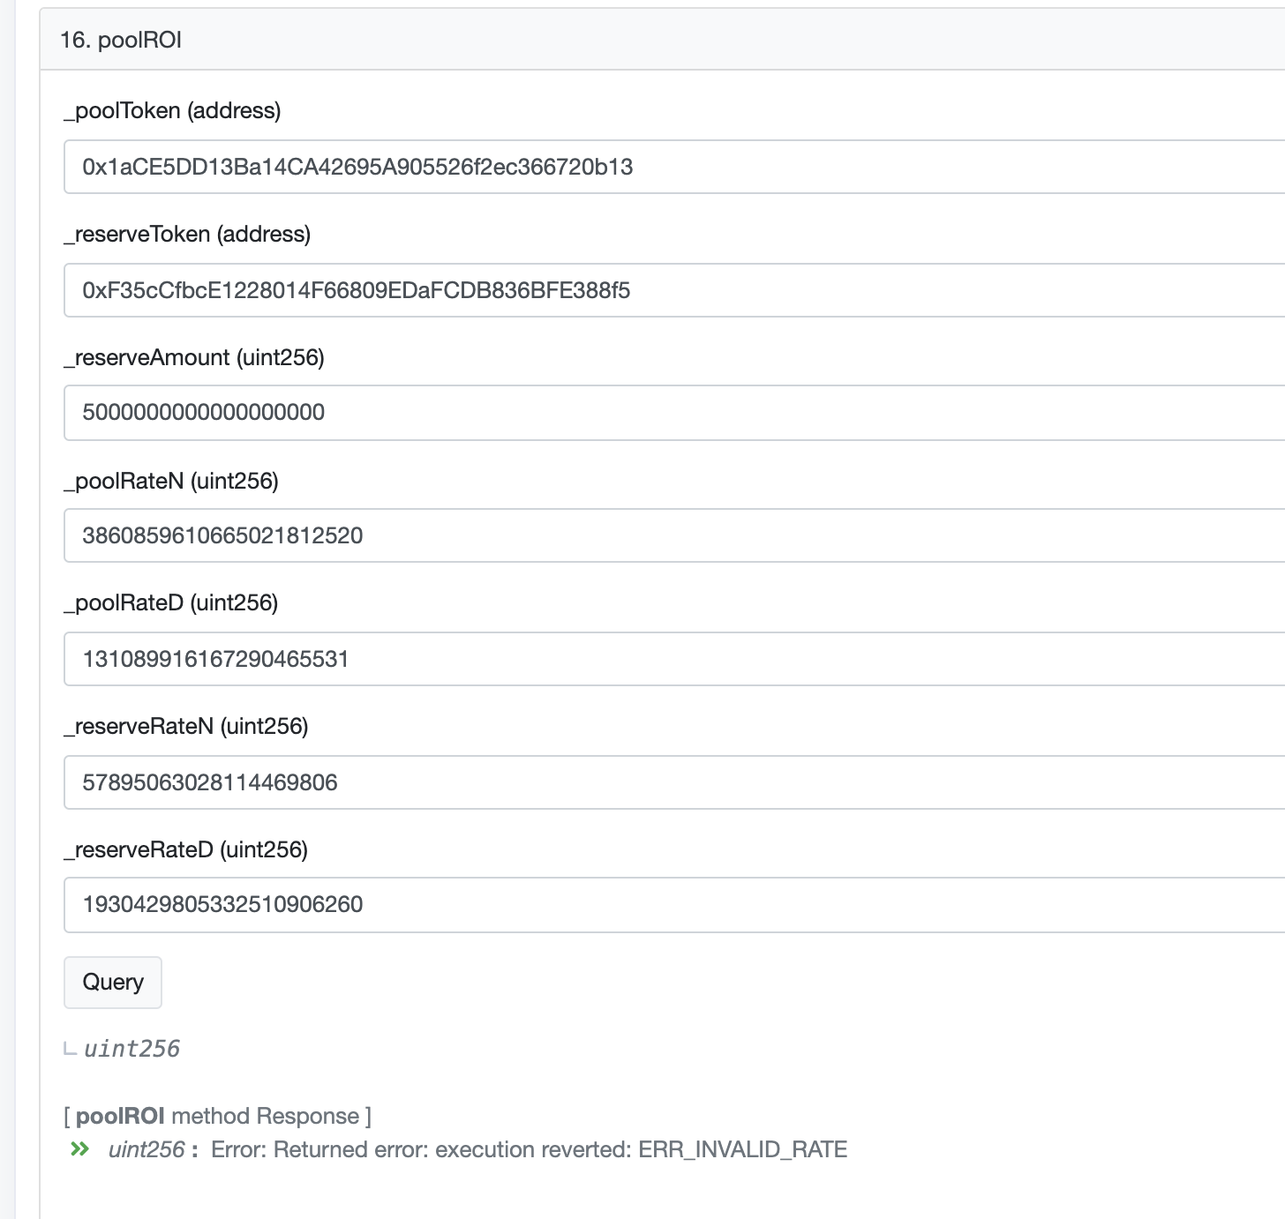Click inside the _reserveToken address field

(530, 289)
